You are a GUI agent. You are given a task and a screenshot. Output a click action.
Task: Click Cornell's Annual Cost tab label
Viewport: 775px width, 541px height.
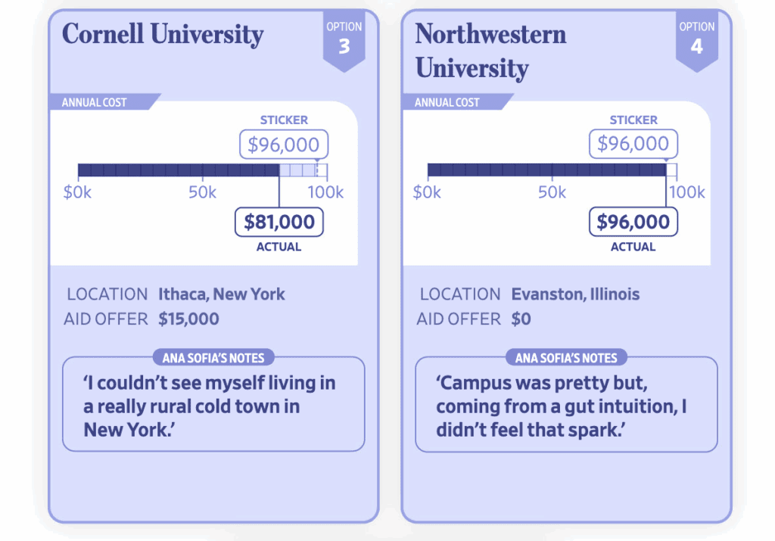pos(95,102)
